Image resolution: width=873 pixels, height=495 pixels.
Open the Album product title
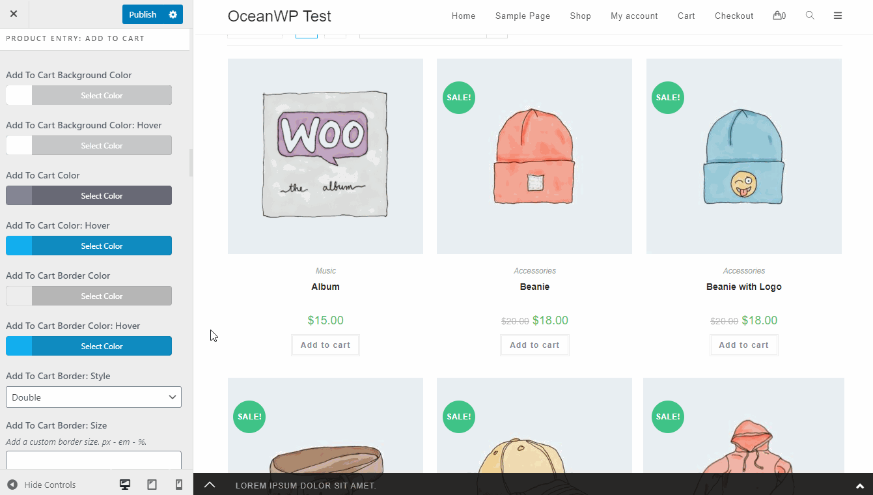(326, 287)
